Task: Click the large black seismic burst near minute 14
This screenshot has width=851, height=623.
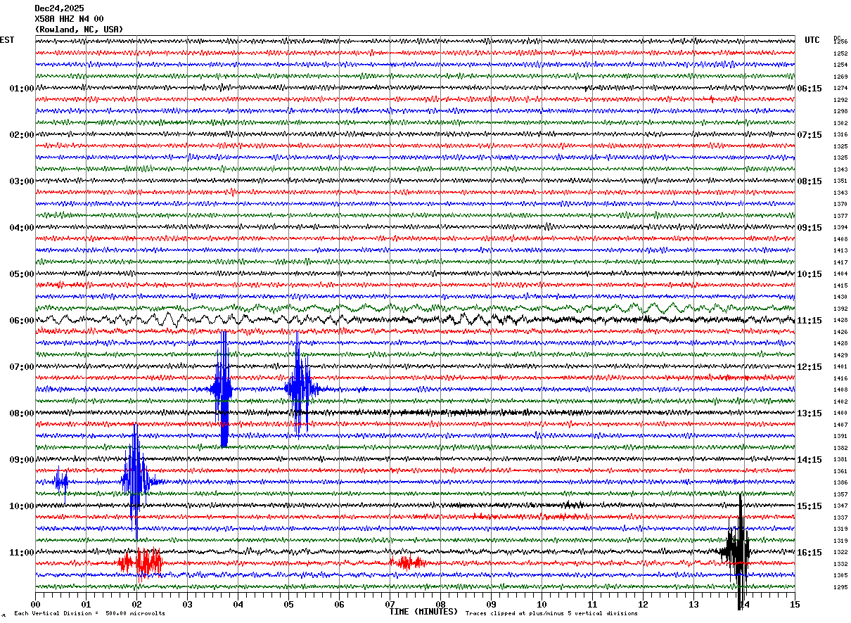Action: click(737, 552)
